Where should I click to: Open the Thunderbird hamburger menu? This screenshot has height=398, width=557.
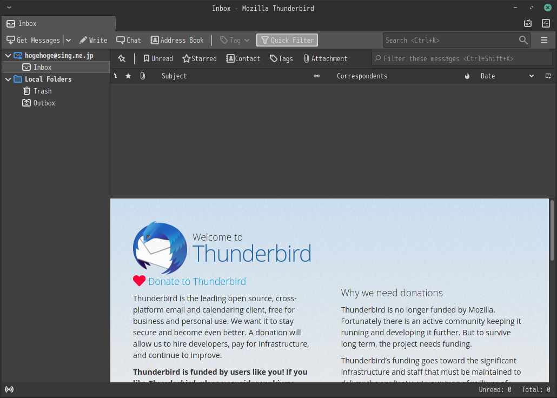(x=544, y=40)
